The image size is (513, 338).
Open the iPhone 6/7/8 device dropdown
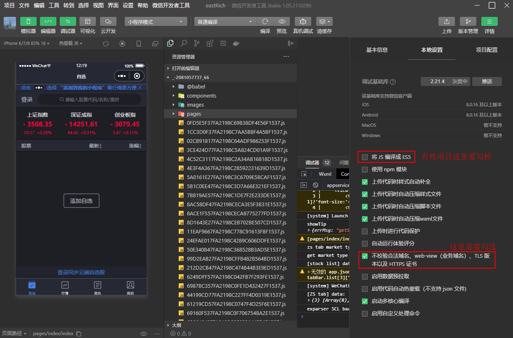(x=26, y=43)
